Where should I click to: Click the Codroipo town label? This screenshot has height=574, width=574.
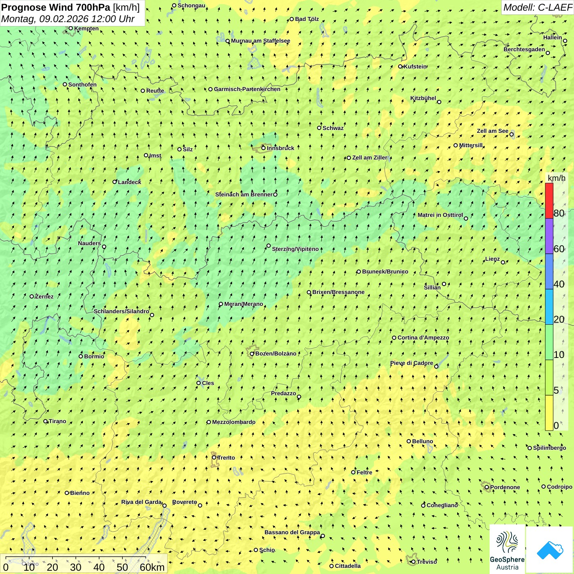[x=560, y=487]
